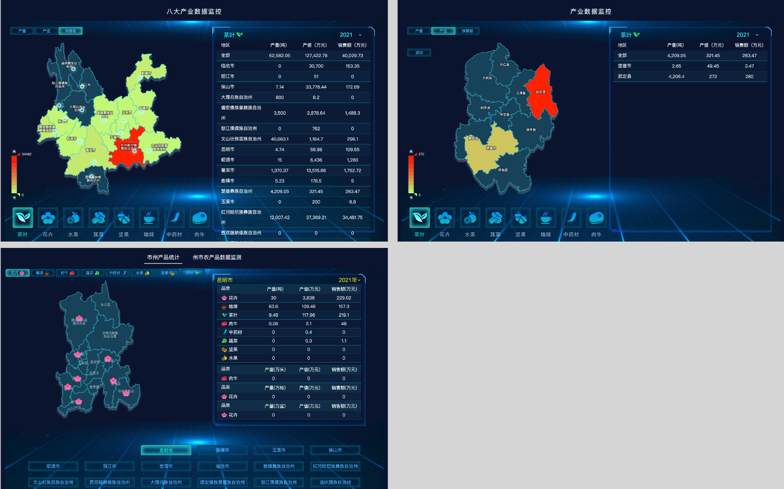Select 中药材 category filter in bottom dashboard

pos(118,273)
